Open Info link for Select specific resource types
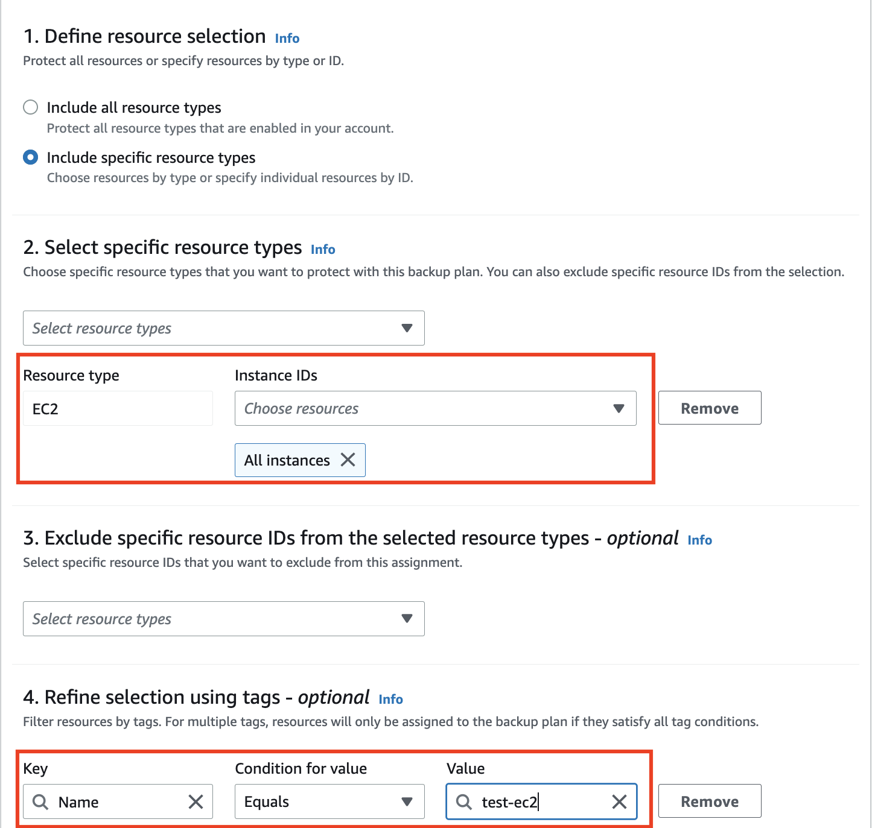 click(323, 250)
